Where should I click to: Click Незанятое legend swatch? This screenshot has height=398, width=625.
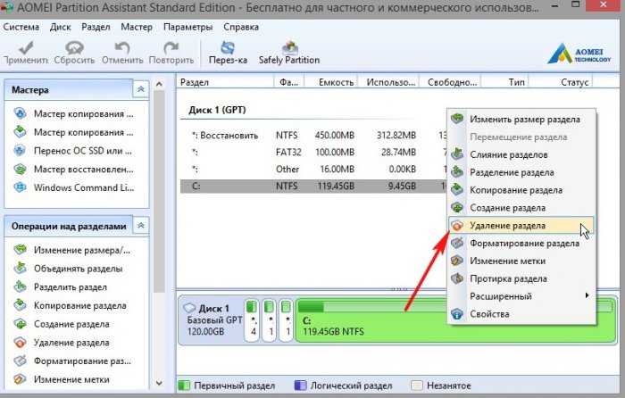(417, 386)
